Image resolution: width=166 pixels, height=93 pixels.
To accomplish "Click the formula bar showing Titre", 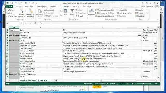I will [98, 23].
